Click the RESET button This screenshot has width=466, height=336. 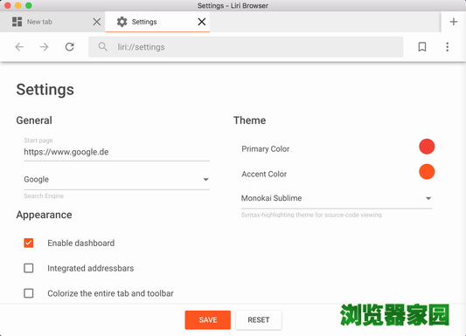click(259, 319)
